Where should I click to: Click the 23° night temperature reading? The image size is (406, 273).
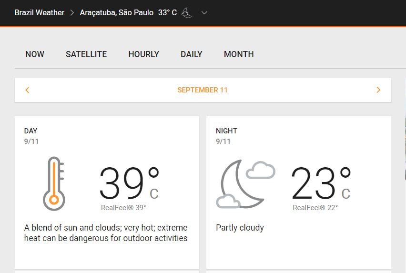(x=321, y=183)
